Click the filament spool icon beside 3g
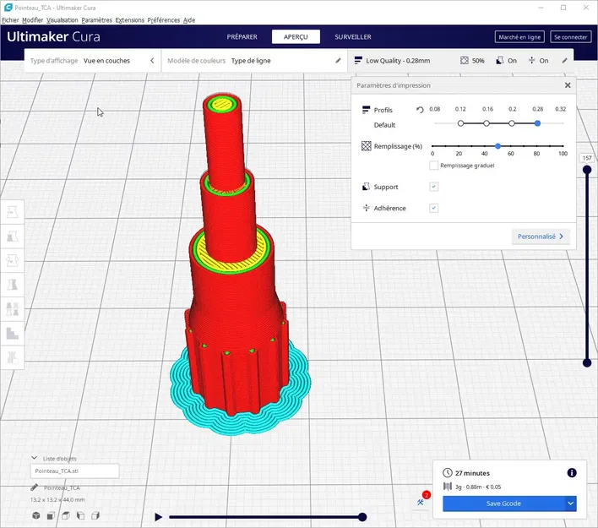This screenshot has height=528, width=598. pyautogui.click(x=448, y=487)
